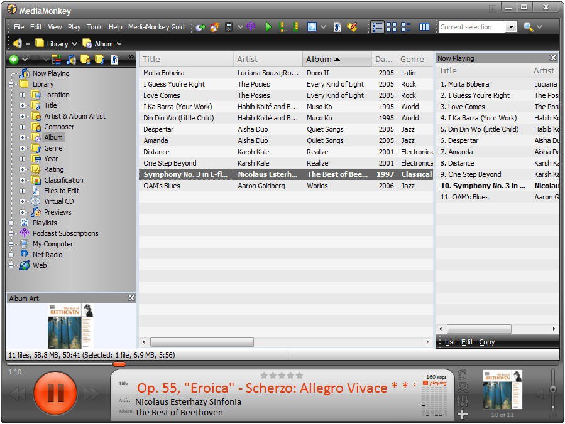Open the Play menu
This screenshot has width=565, height=424.
point(74,27)
